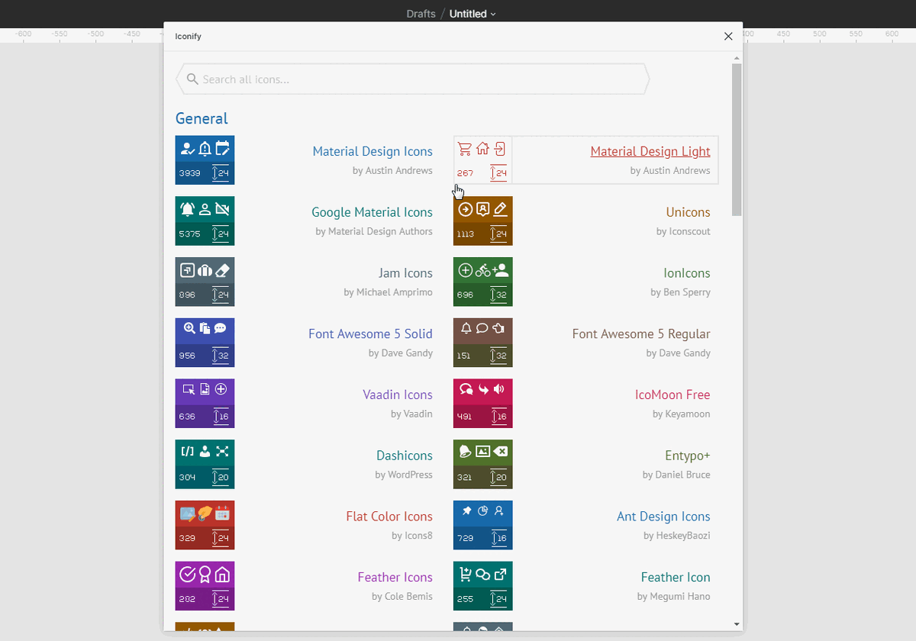Image resolution: width=916 pixels, height=641 pixels.
Task: Close the Iconify plugin window
Action: pos(728,36)
